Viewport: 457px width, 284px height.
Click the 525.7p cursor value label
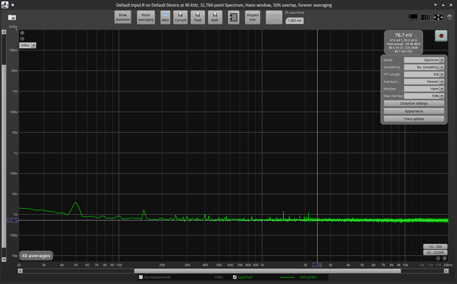pyautogui.click(x=13, y=220)
